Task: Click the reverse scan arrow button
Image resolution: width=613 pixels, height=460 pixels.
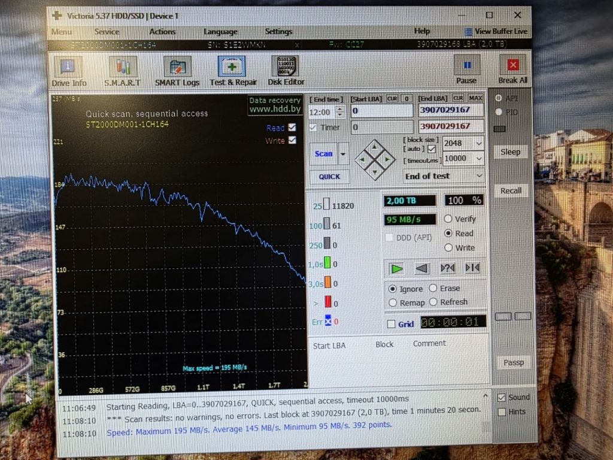Action: (421, 268)
